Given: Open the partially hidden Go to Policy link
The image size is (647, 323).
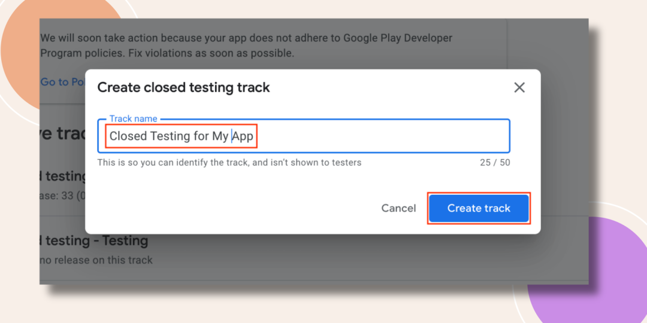Looking at the screenshot, I should [62, 82].
